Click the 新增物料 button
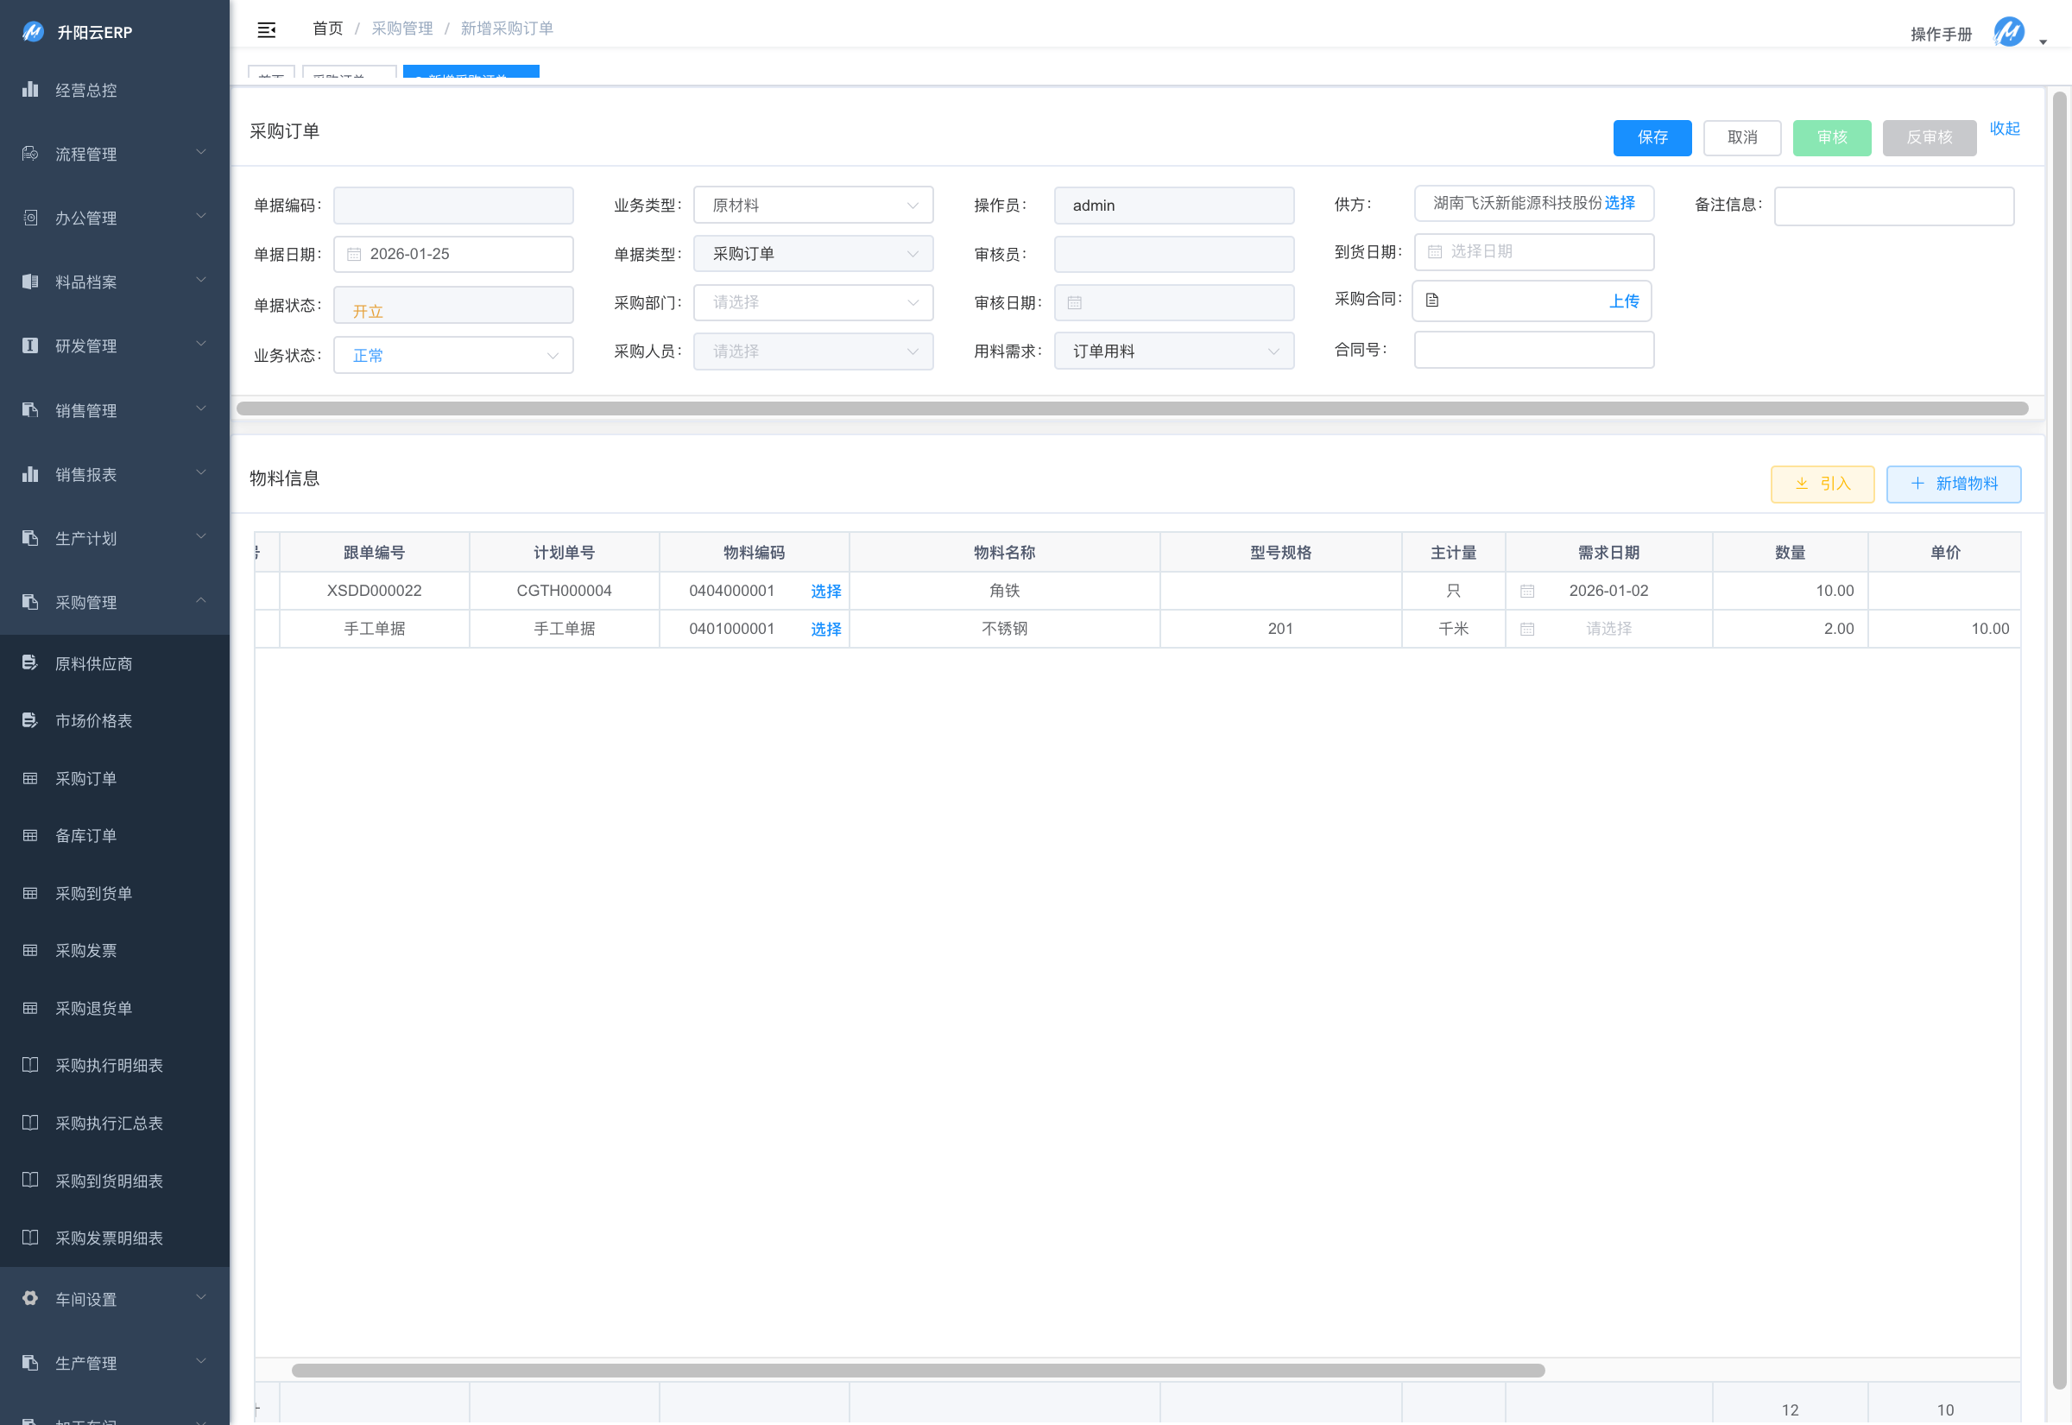Viewport: 2072px width, 1425px height. click(x=1954, y=484)
